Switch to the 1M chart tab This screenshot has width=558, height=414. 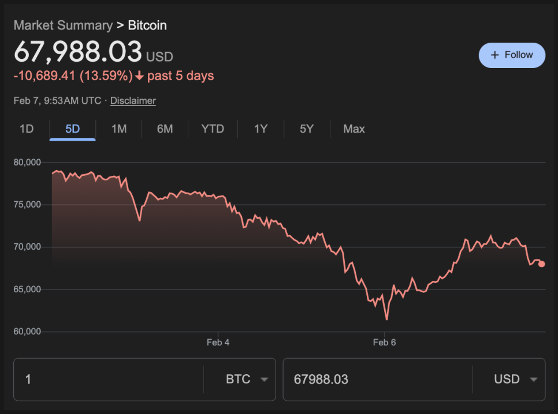[x=119, y=129]
